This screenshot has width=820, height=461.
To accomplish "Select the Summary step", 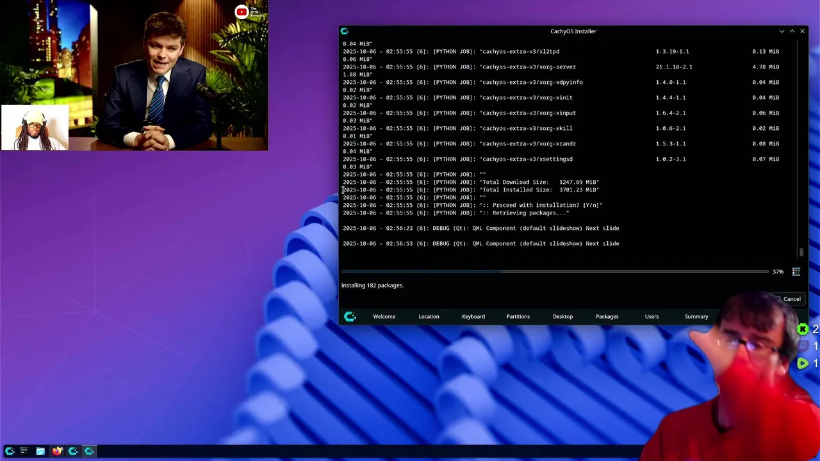I will [x=696, y=316].
